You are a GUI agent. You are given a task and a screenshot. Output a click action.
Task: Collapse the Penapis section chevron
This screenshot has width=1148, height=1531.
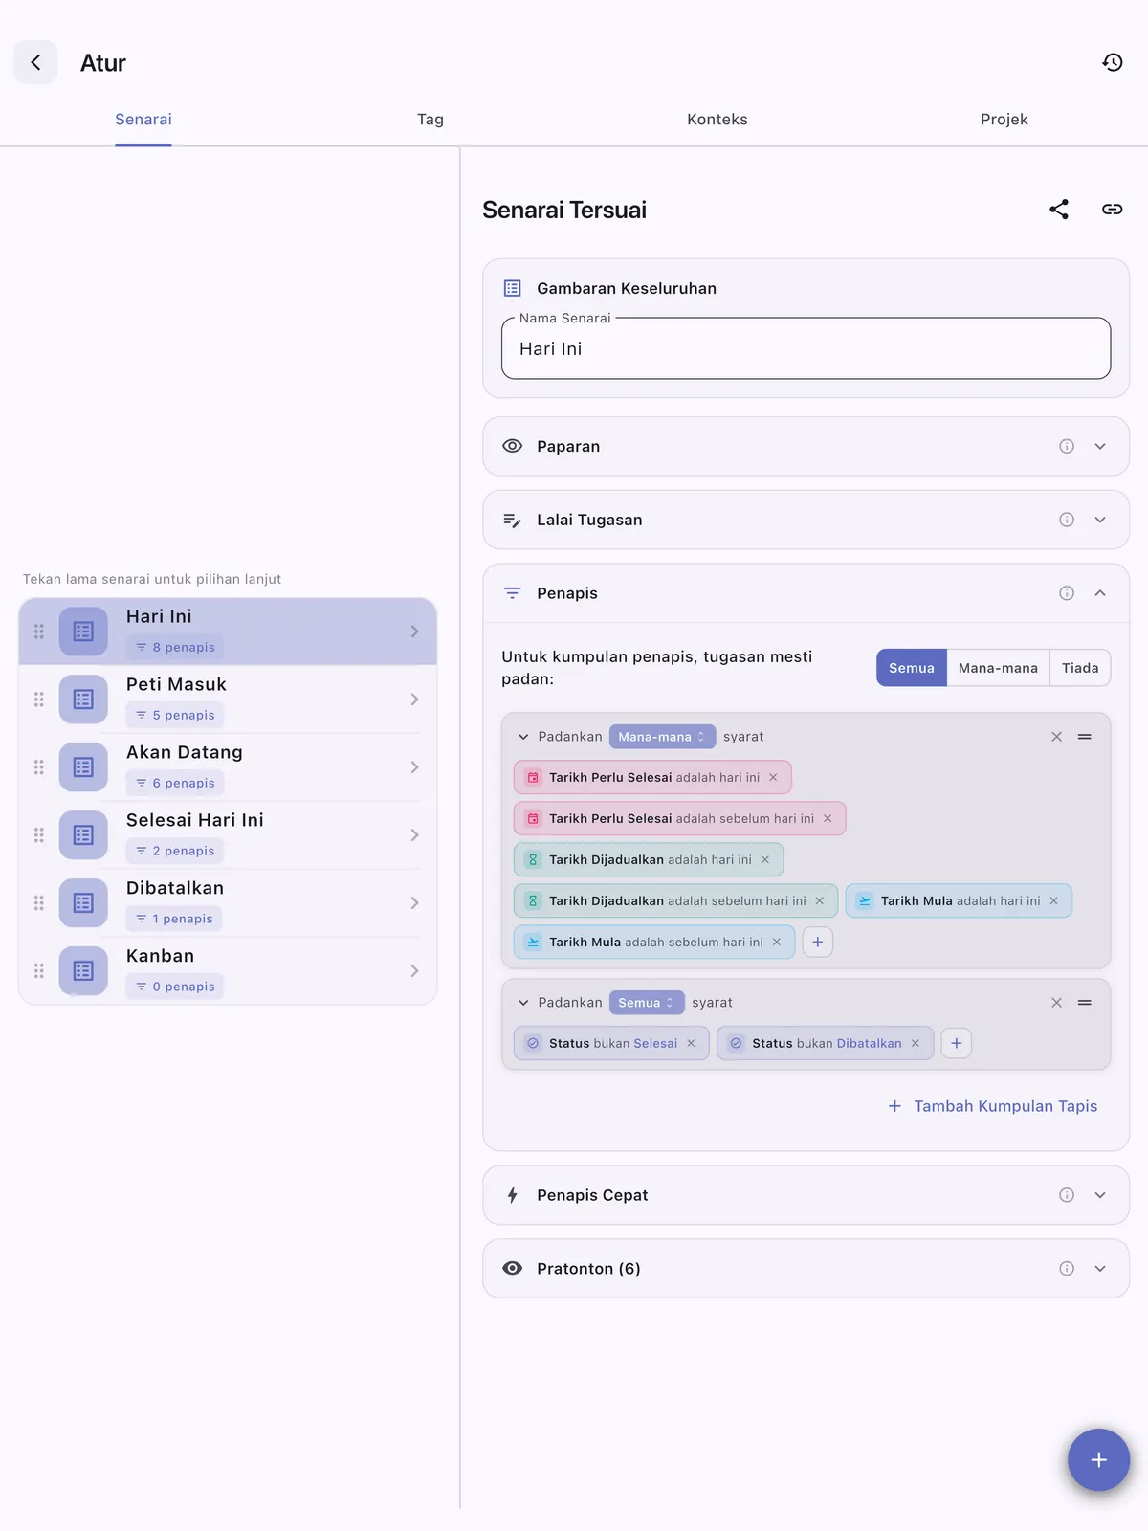click(1100, 593)
